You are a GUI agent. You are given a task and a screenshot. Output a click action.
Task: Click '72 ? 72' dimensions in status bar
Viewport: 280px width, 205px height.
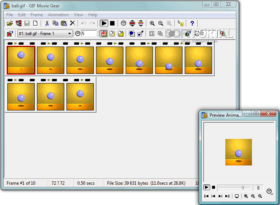[58, 183]
